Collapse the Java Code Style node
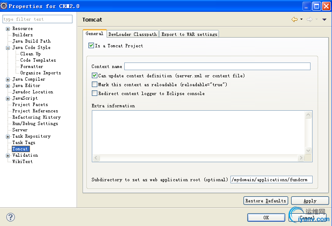The width and height of the screenshot is (332, 226). click(x=8, y=48)
